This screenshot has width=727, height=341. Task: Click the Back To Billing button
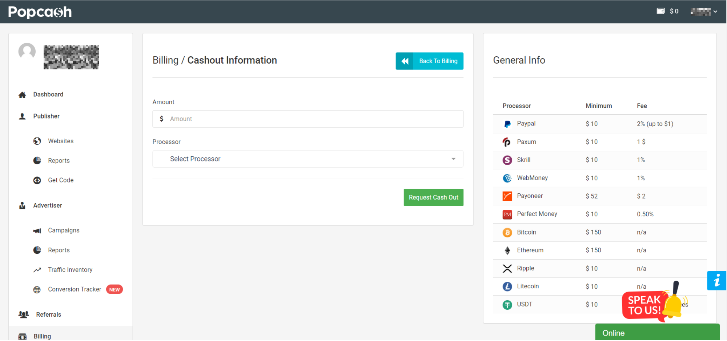pos(429,61)
